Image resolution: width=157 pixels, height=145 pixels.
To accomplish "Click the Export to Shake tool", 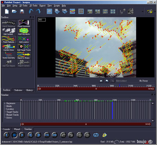I will [x=24, y=55].
